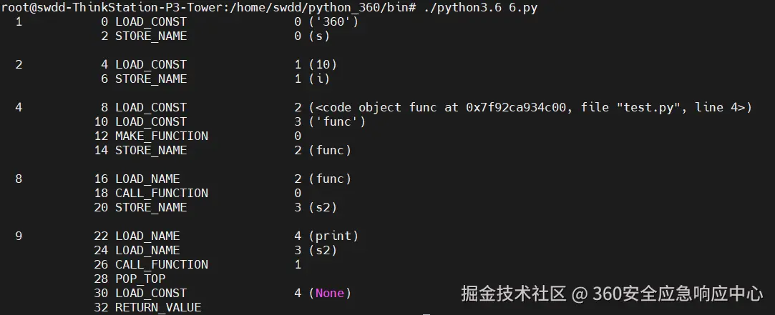Image resolution: width=775 pixels, height=315 pixels.
Task: Click the source line number 9
Action: [19, 236]
